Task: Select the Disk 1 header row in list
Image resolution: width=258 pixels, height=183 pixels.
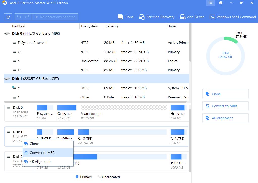Action: (x=36, y=79)
